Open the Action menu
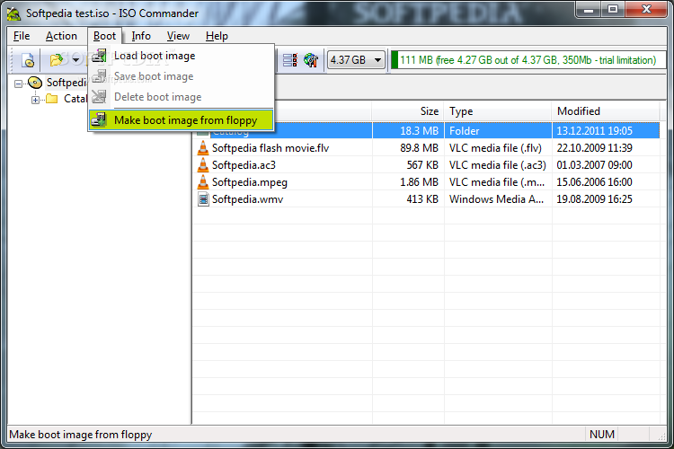674x449 pixels. click(x=61, y=36)
